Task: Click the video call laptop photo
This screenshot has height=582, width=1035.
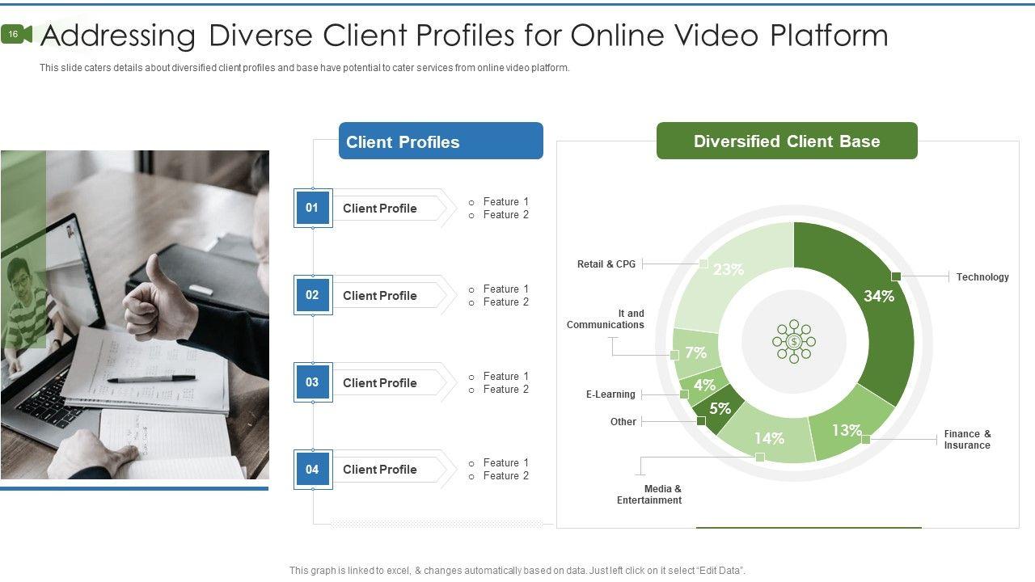Action: pos(134,314)
